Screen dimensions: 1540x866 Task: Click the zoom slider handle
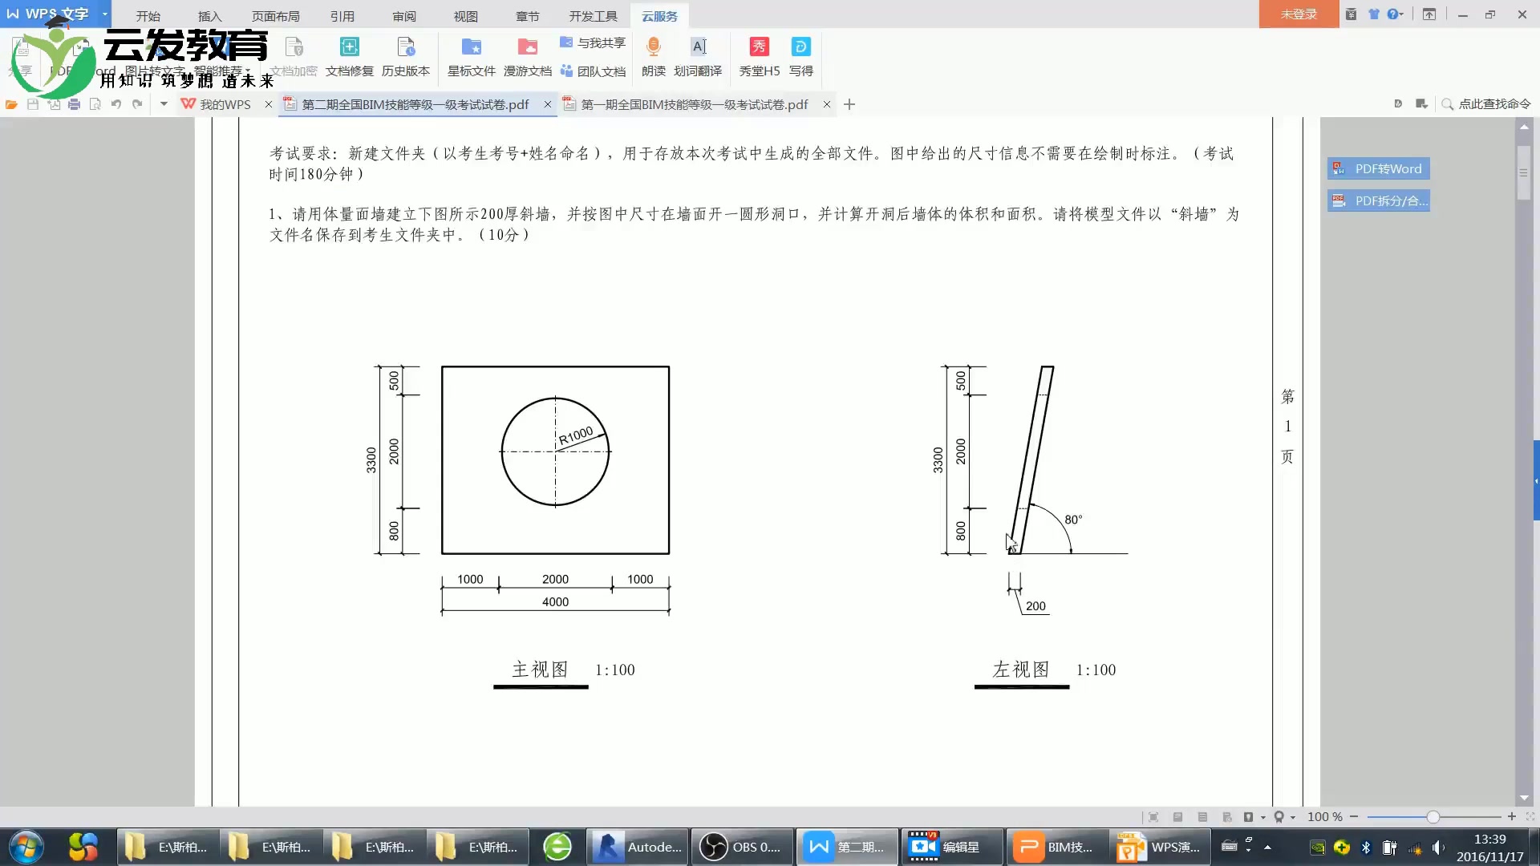pos(1433,817)
